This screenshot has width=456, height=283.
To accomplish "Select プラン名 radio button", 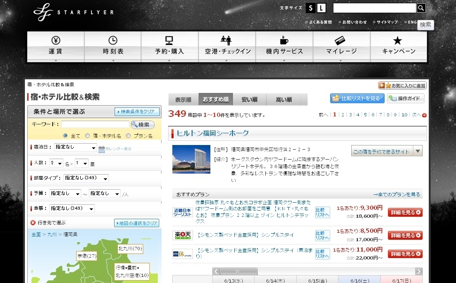I will coord(128,136).
